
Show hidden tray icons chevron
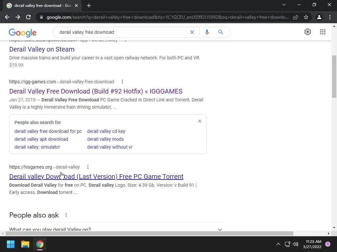pos(278,244)
